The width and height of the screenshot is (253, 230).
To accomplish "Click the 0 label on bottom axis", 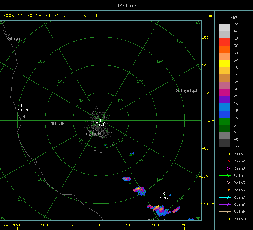I will point(100,225).
